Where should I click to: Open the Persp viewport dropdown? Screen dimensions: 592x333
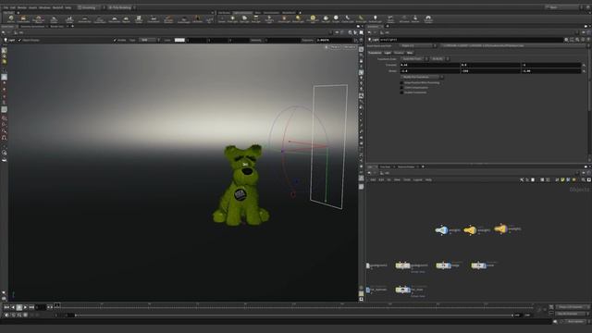(x=335, y=47)
